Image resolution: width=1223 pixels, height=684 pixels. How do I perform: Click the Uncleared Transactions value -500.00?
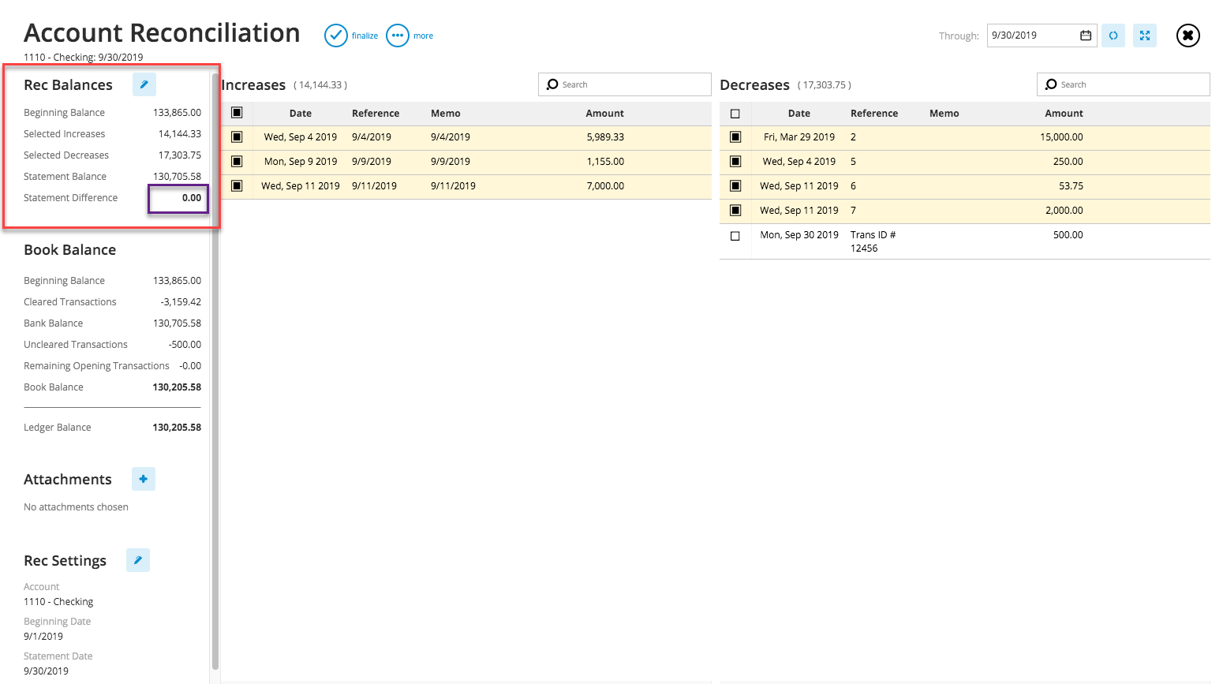pos(185,345)
